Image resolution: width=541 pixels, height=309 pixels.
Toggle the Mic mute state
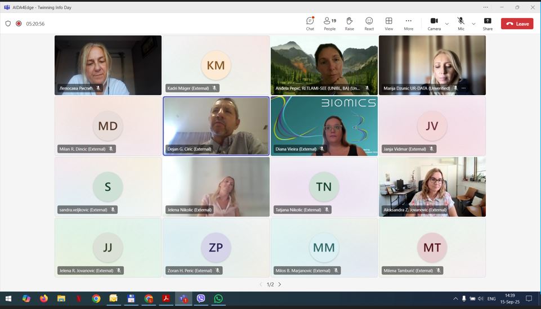click(461, 23)
